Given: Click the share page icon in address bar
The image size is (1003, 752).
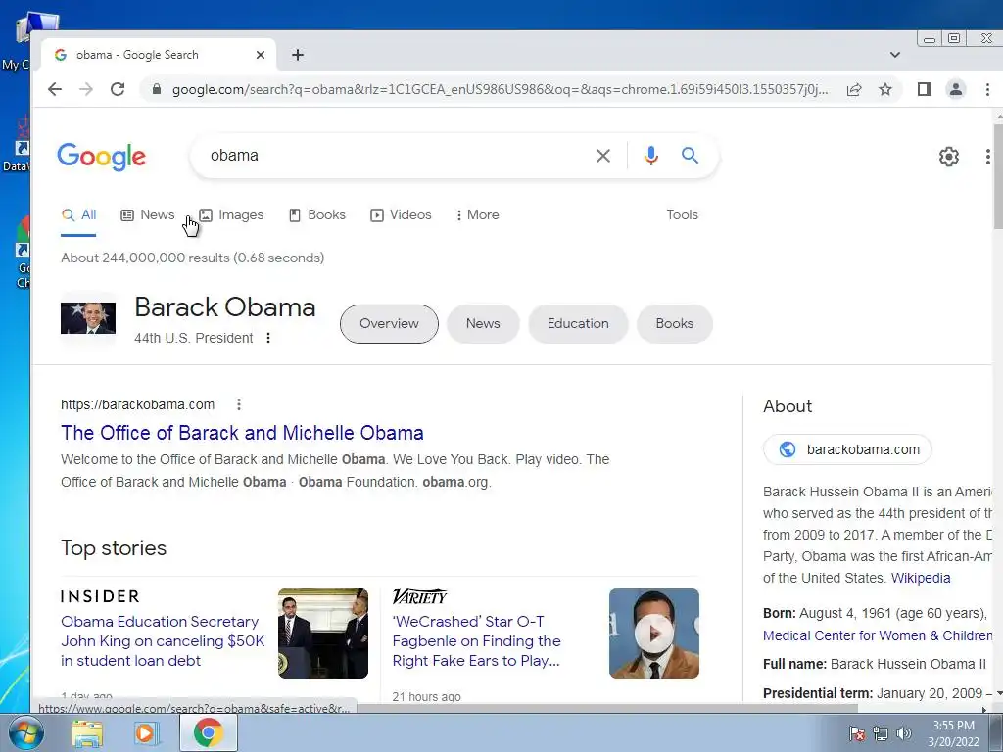Looking at the screenshot, I should click(x=854, y=89).
